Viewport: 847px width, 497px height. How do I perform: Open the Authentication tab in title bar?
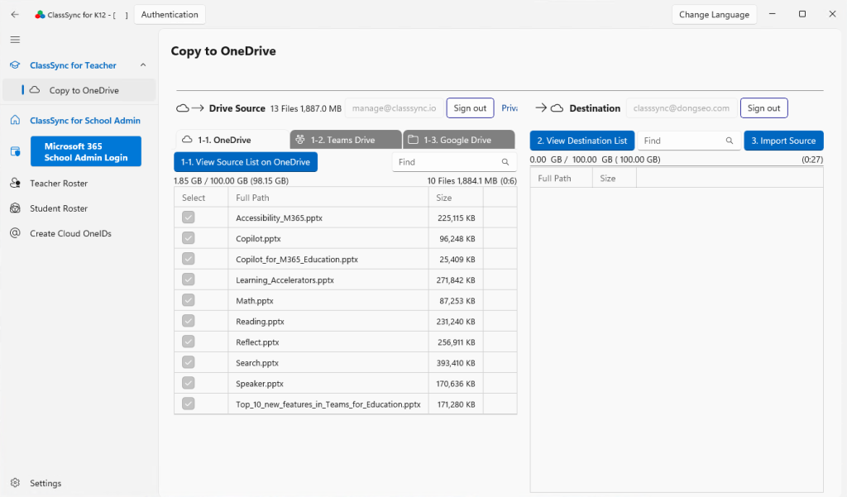pyautogui.click(x=170, y=15)
